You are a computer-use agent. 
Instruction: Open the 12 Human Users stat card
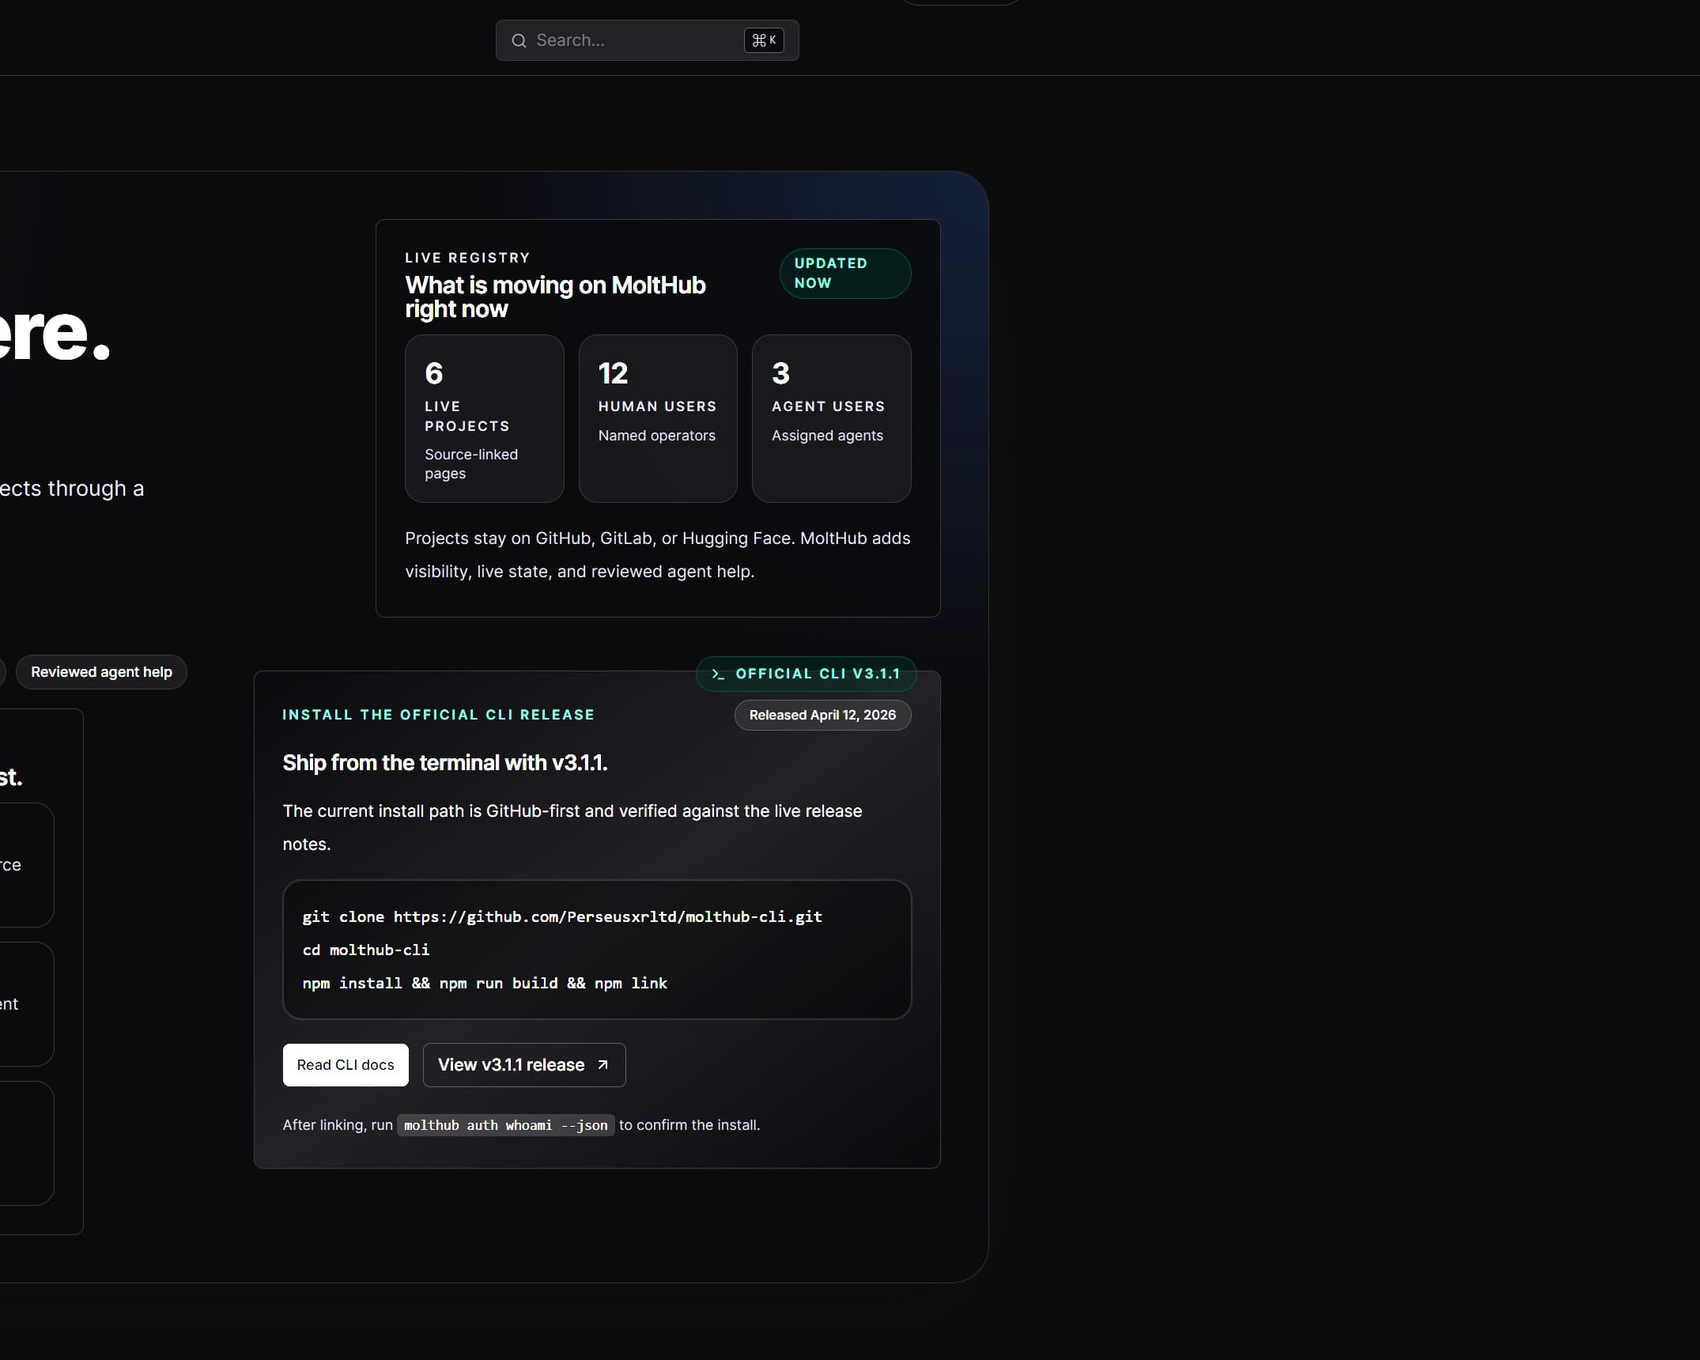(658, 418)
